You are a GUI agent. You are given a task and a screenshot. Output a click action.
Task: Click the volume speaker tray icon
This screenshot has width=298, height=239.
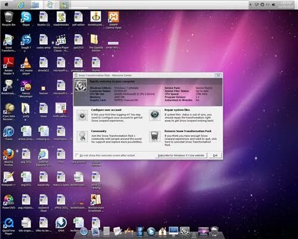(x=274, y=4)
